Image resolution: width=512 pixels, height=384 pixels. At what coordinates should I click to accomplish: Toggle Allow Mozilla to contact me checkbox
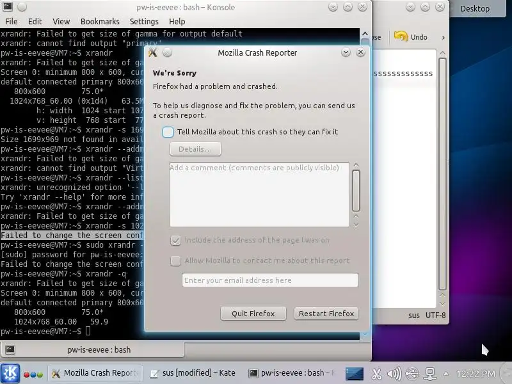click(x=175, y=260)
